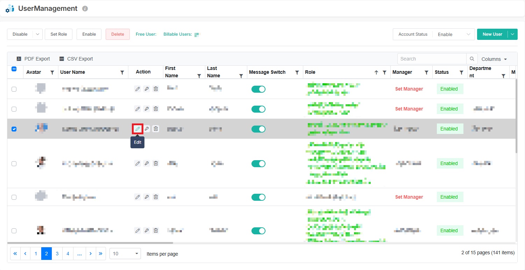
Task: Click the key icon in the first row
Action: (147, 89)
